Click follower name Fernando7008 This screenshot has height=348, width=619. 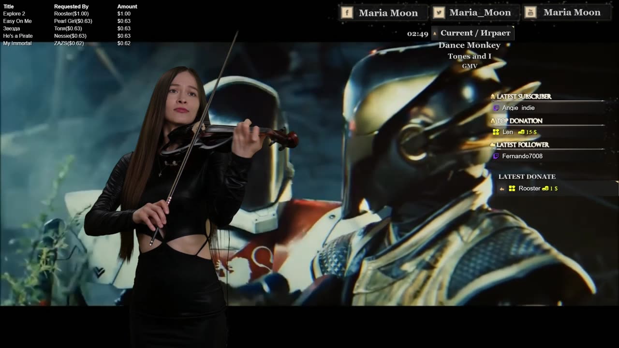(522, 156)
